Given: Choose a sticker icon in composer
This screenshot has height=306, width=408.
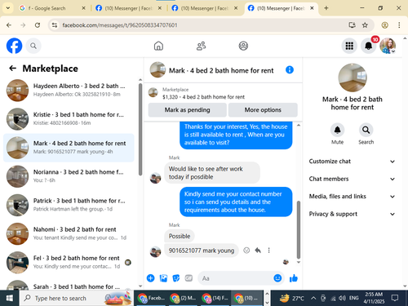Looking at the screenshot, I should coord(176,278).
